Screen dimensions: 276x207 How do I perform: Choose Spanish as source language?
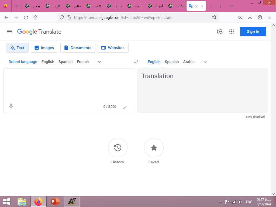coord(65,62)
